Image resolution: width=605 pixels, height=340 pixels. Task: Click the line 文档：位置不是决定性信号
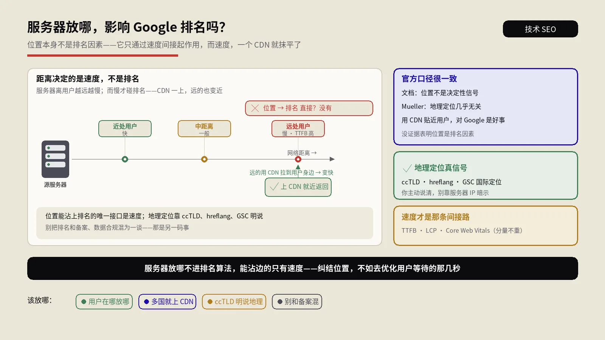point(440,93)
